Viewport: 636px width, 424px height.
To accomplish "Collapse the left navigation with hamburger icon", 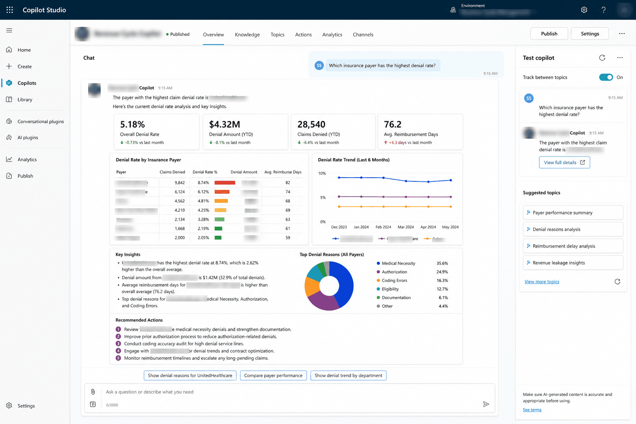I will point(9,30).
